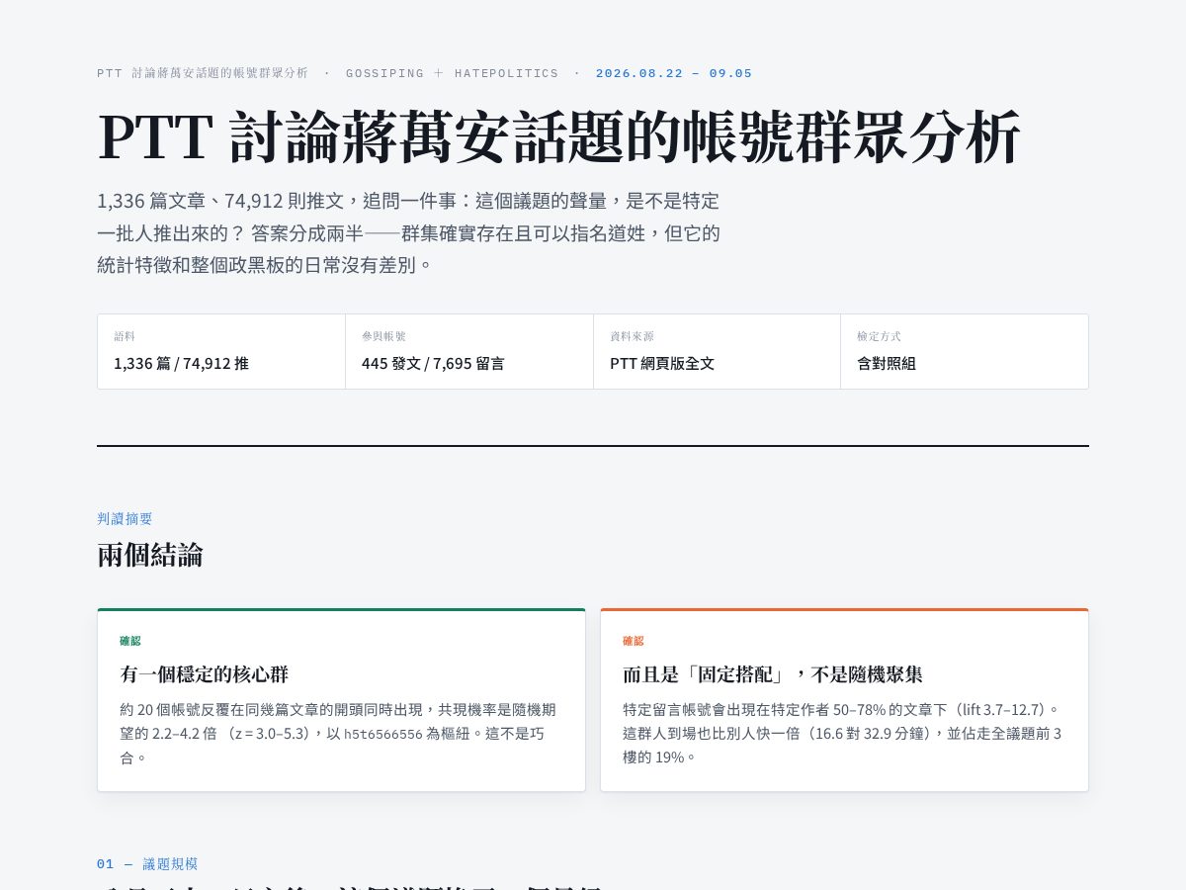Click the paragraph starting '特定留言帳號會出現'
The image size is (1186, 890).
[843, 733]
